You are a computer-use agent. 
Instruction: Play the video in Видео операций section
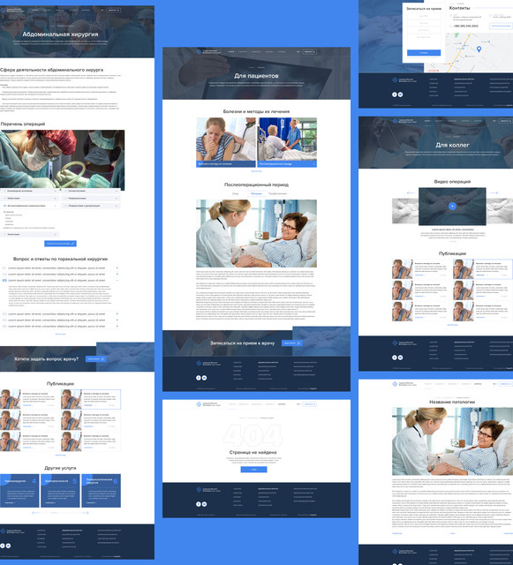pos(452,206)
